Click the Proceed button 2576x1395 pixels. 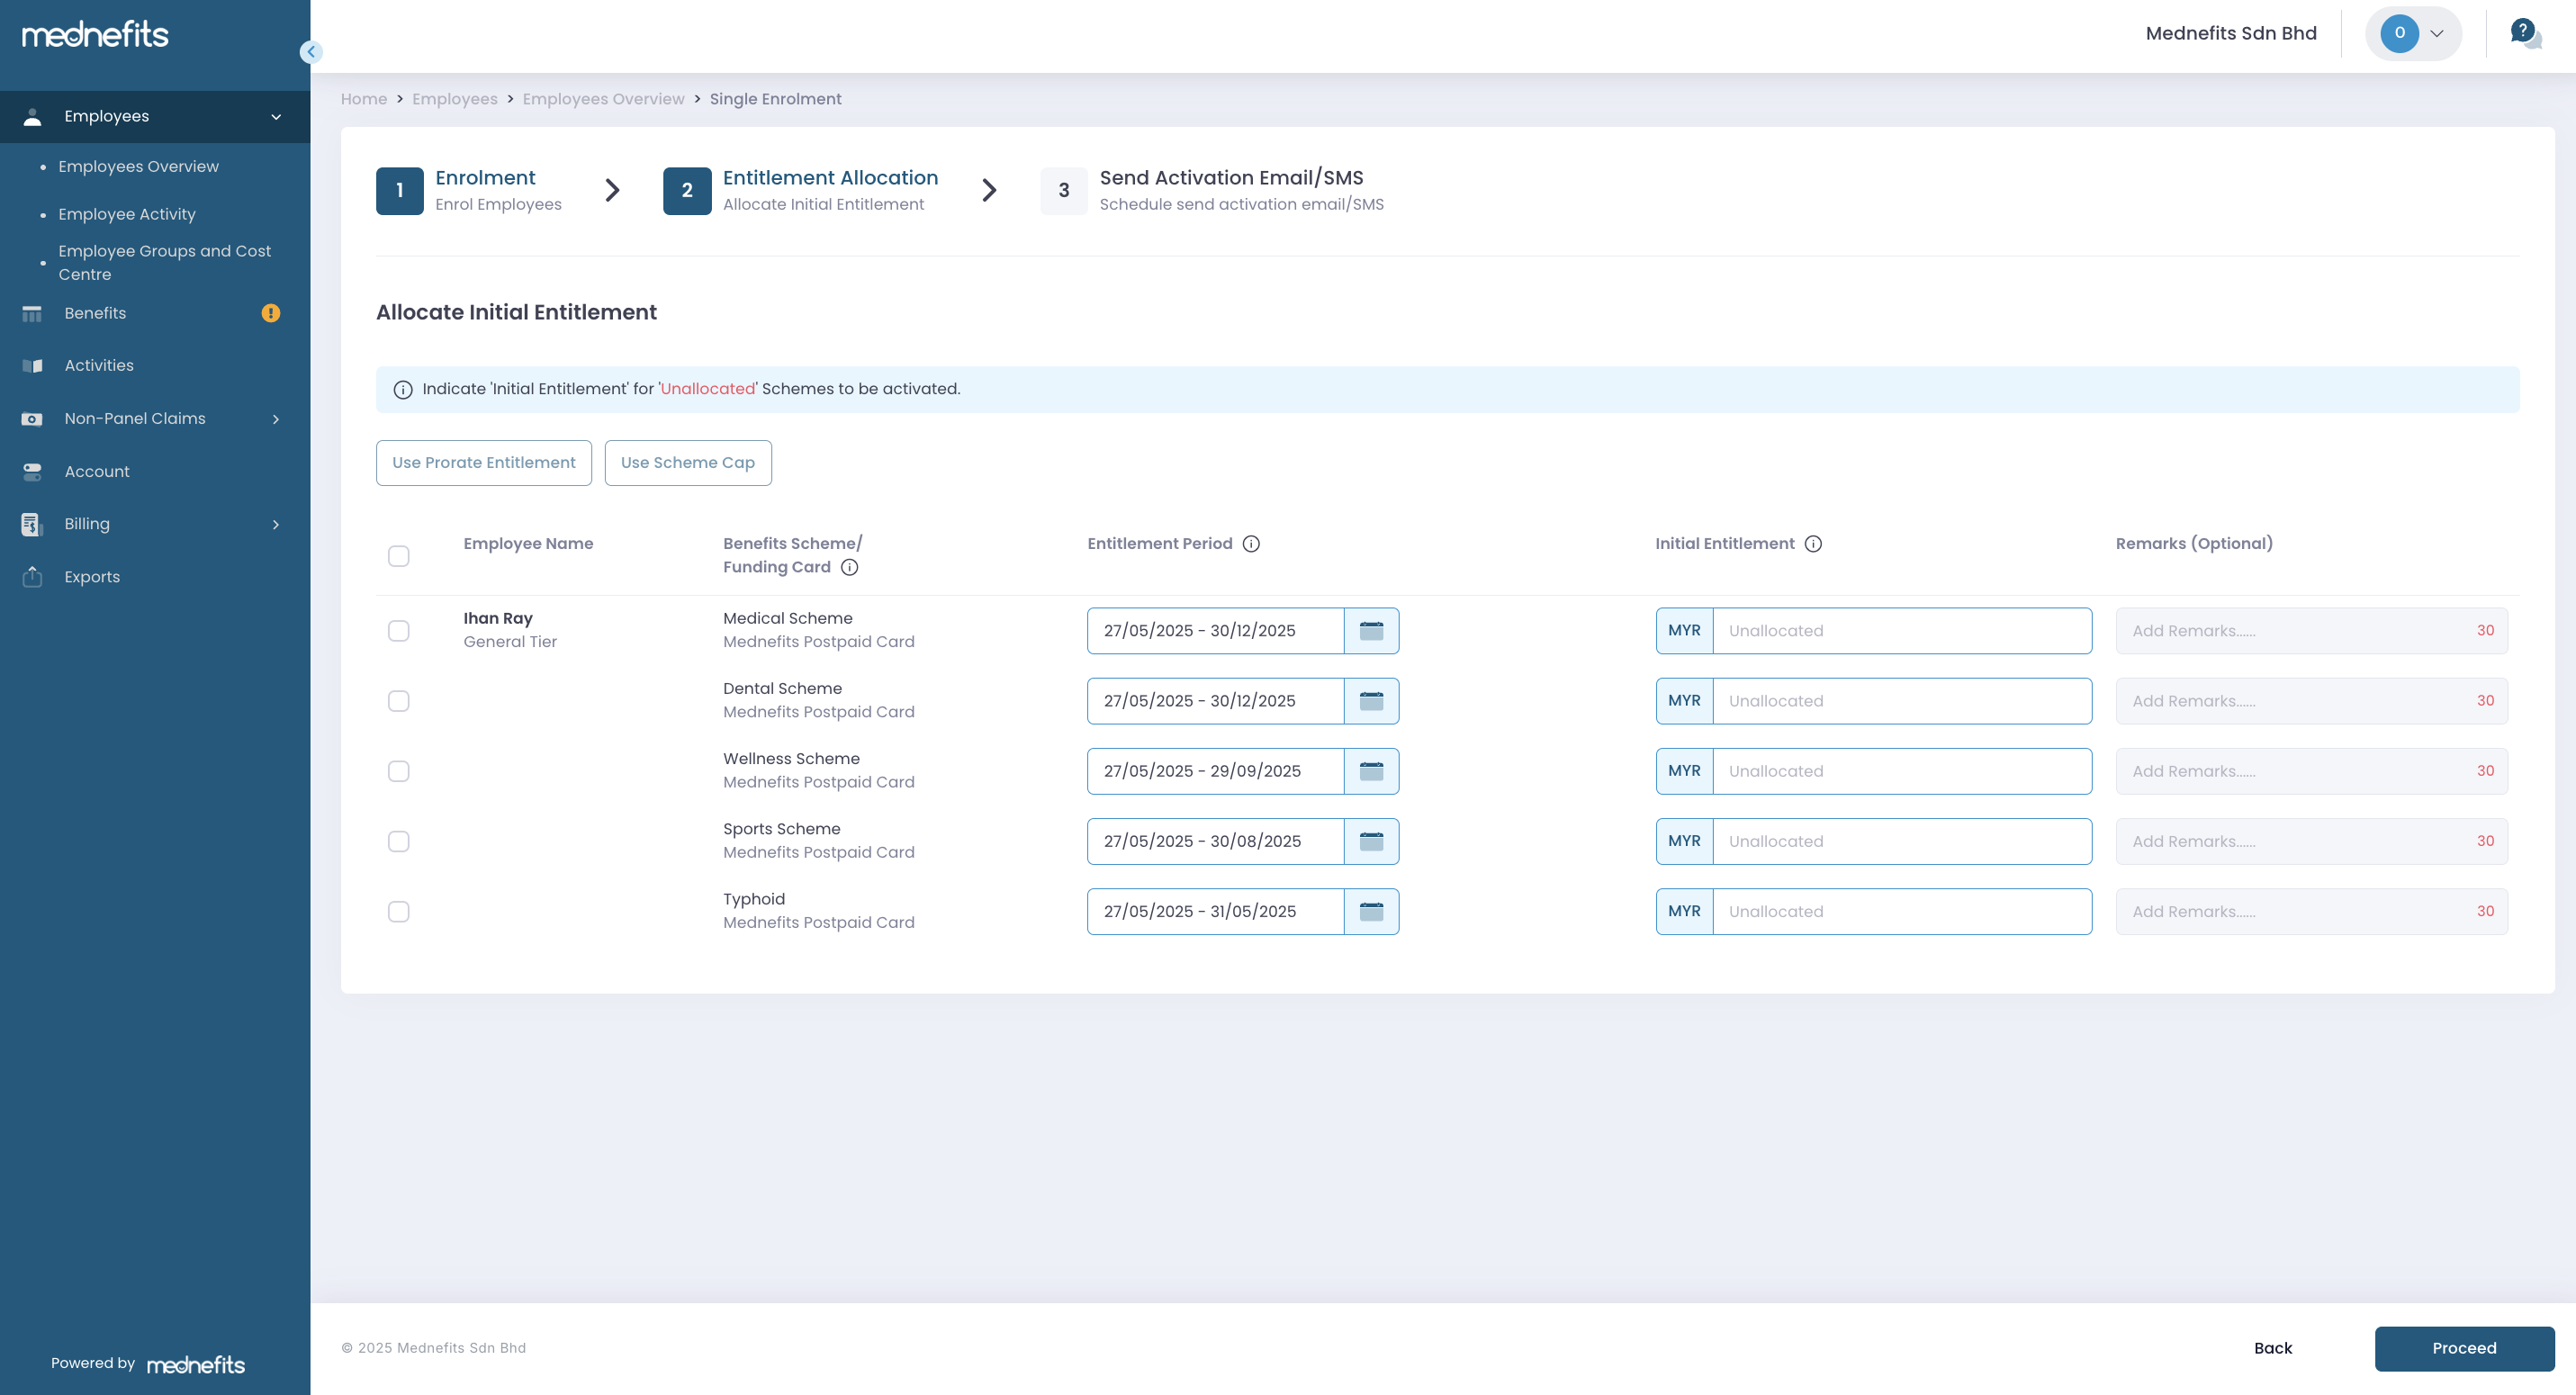click(x=2463, y=1348)
